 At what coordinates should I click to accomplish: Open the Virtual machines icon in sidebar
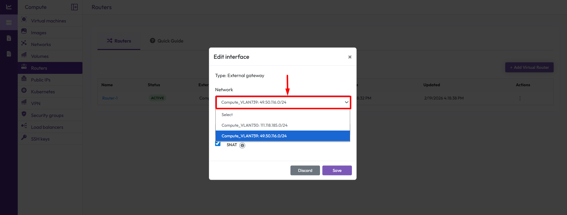[24, 19]
